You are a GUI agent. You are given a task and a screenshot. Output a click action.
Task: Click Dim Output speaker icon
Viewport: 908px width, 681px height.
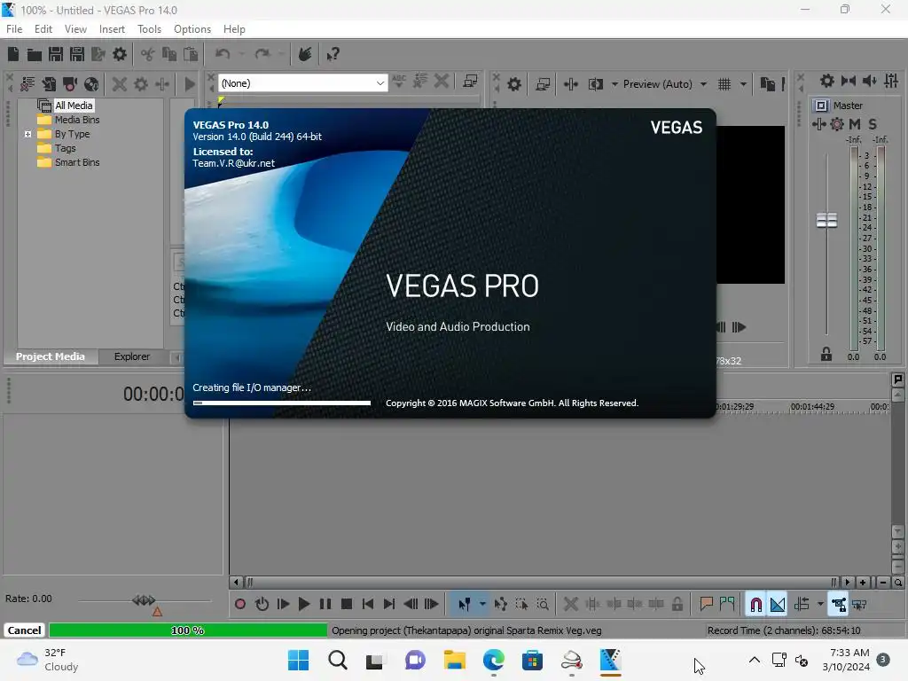870,81
